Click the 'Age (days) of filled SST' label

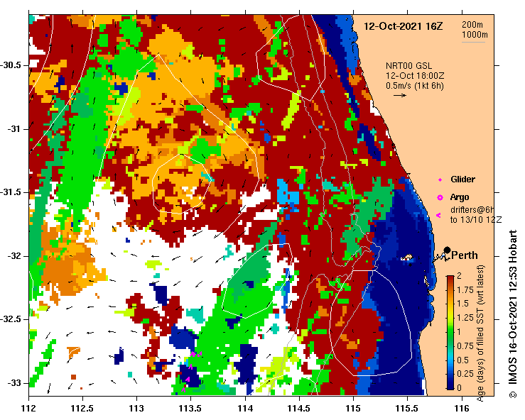click(480, 333)
